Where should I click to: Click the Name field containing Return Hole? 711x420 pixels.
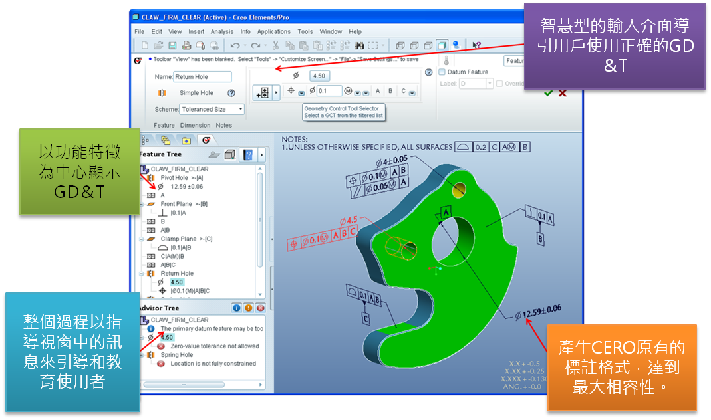(202, 77)
